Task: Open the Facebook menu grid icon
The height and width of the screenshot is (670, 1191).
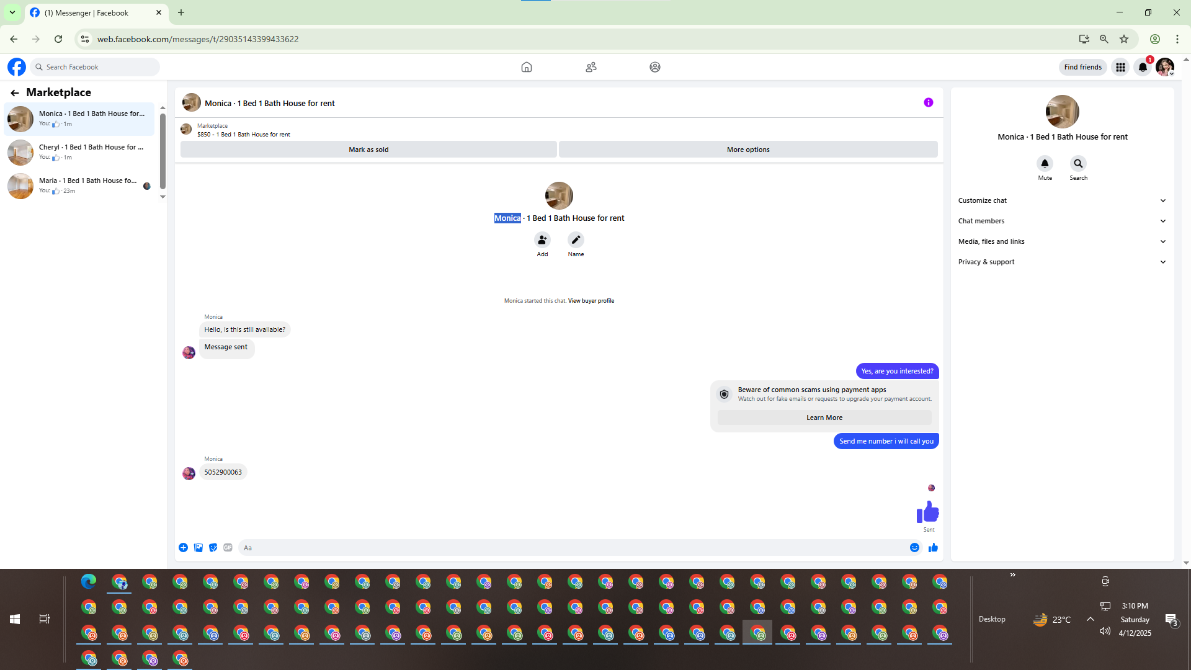Action: (1120, 67)
